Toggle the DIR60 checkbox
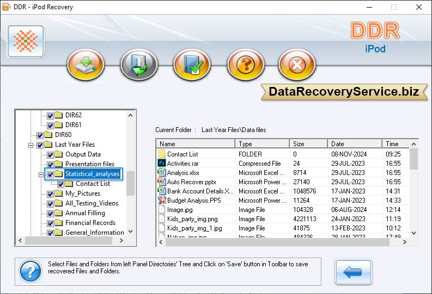 pos(40,135)
